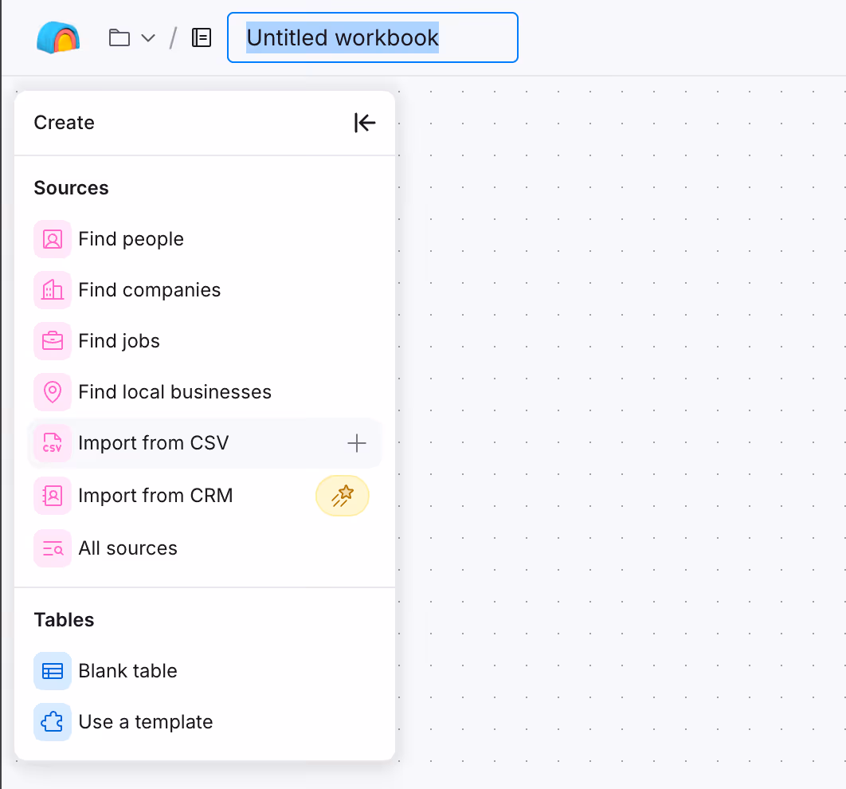Click the All sources search list icon
846x789 pixels.
(x=52, y=548)
